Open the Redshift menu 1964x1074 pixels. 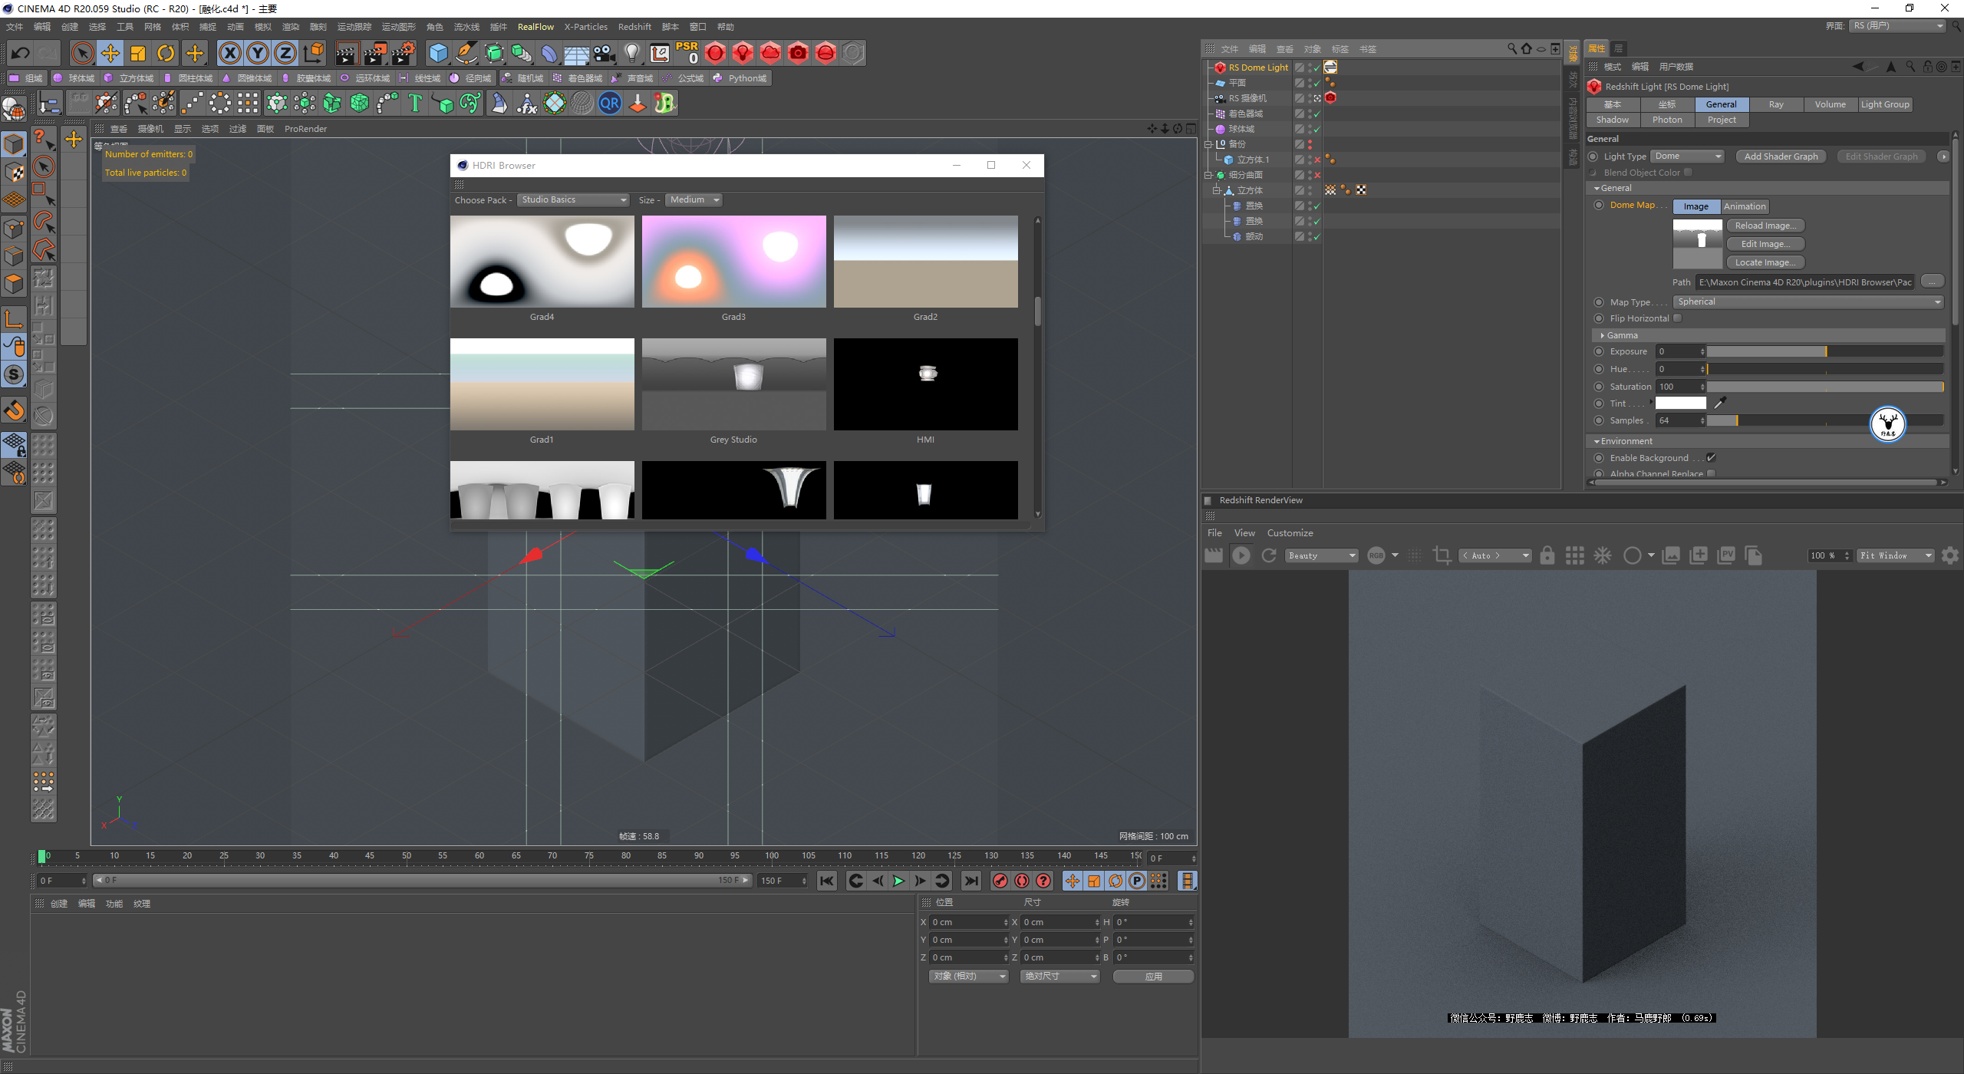pos(634,27)
